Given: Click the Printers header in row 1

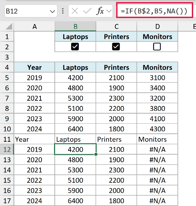Looking at the screenshot, I should 116,36.
